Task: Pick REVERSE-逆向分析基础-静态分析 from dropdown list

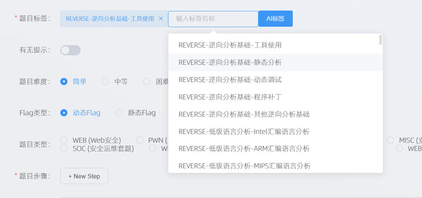Action: pos(230,62)
